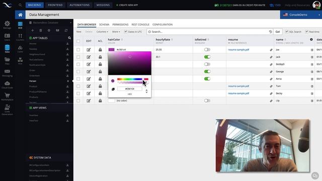Click the search magnifier in top bar
322x181 pixels.
[x=20, y=5]
